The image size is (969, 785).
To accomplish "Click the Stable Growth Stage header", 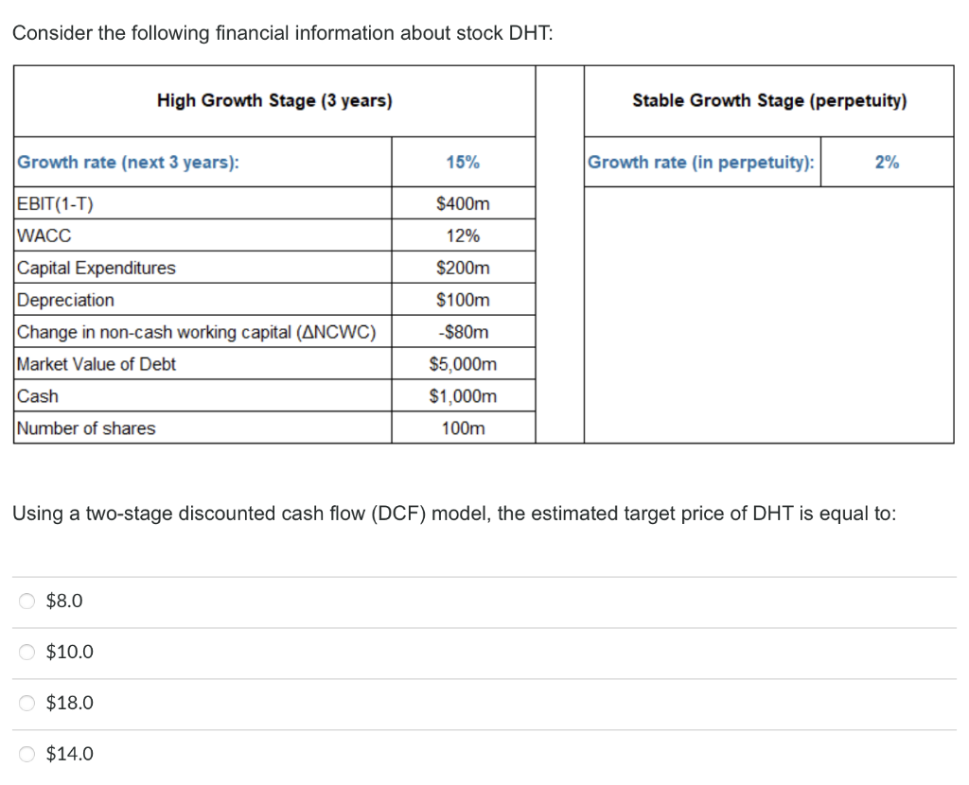I will tap(768, 100).
